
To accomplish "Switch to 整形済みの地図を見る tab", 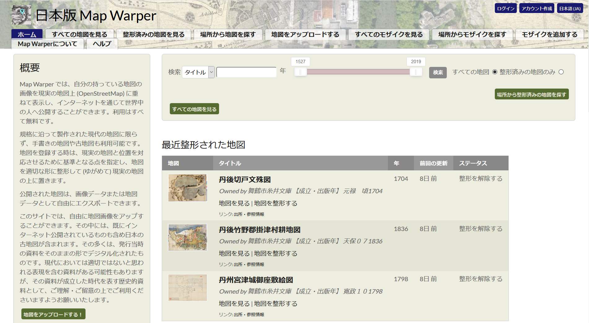I will click(154, 34).
